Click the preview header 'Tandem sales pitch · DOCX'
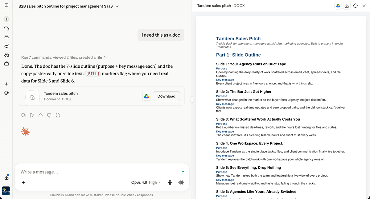 pyautogui.click(x=221, y=6)
